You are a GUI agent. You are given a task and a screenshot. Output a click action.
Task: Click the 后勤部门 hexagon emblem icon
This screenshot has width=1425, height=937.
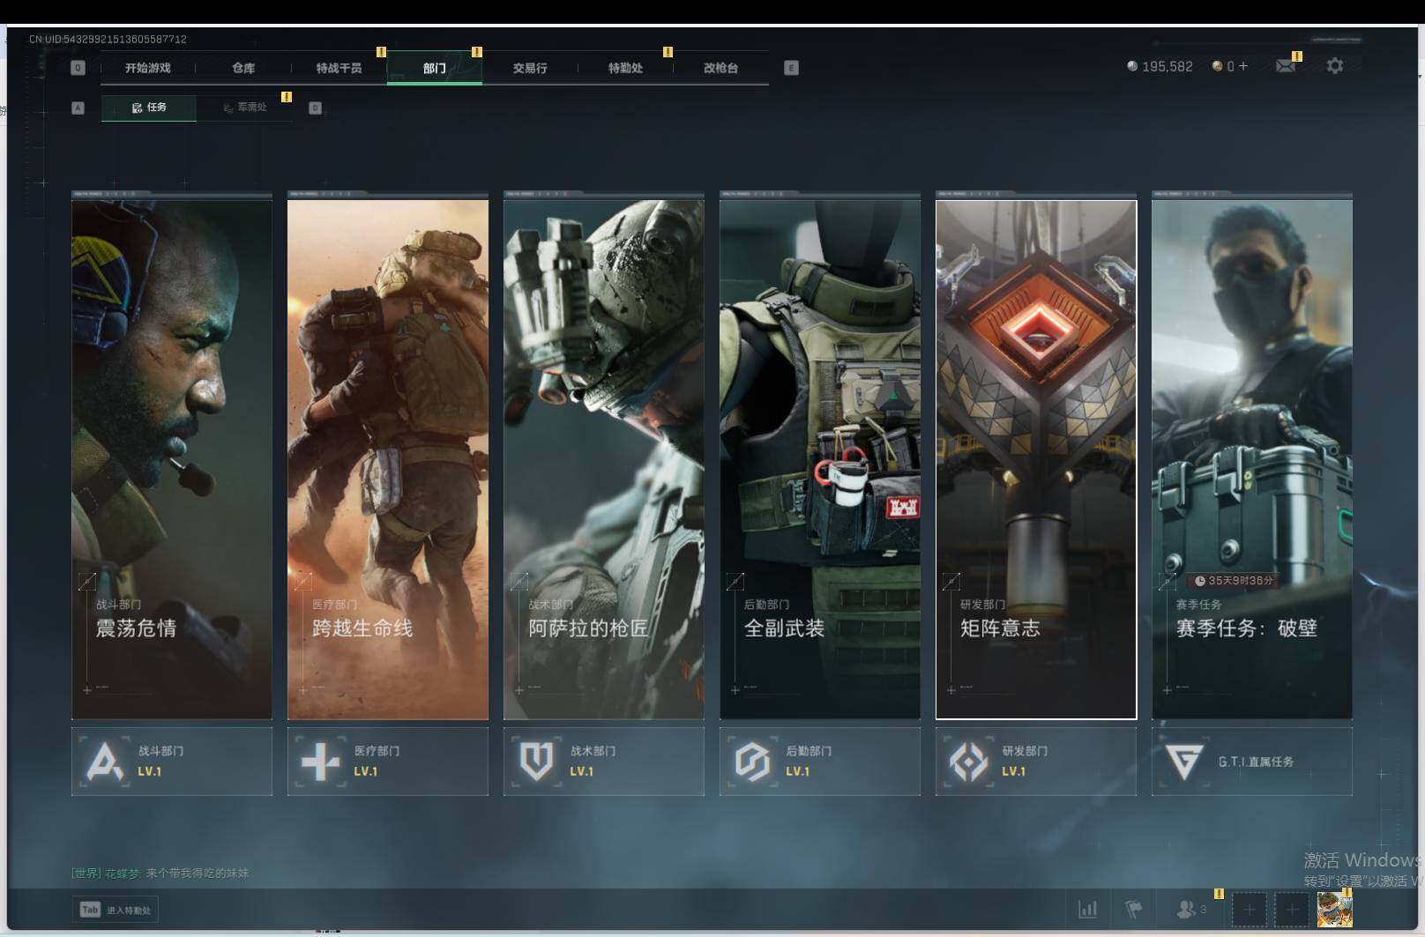pos(752,762)
